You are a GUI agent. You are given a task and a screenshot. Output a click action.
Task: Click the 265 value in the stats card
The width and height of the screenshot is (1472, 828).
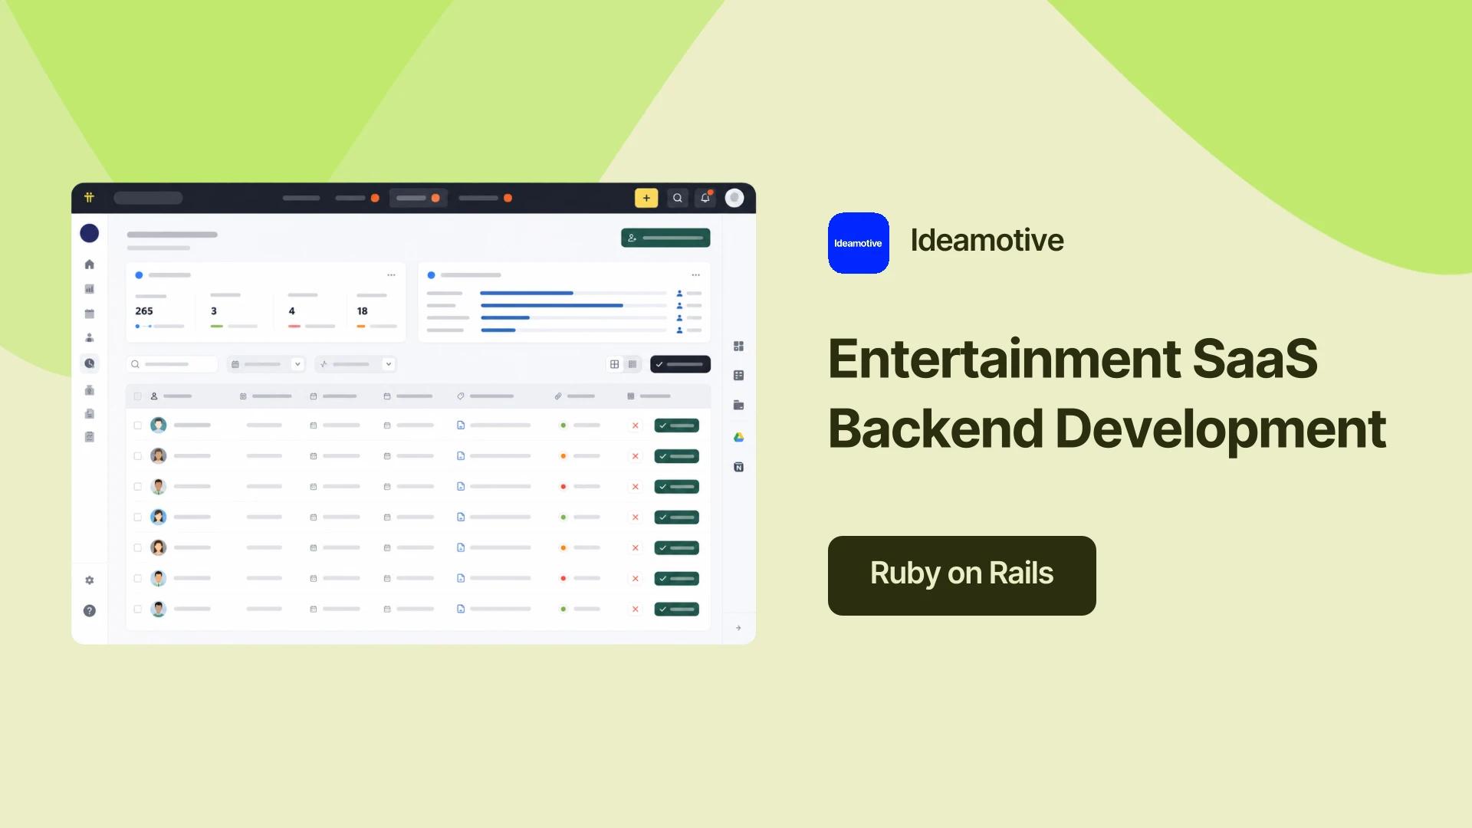[144, 311]
